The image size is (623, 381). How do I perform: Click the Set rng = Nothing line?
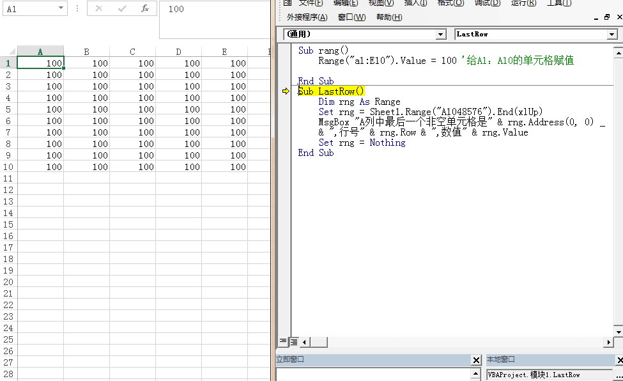(362, 143)
